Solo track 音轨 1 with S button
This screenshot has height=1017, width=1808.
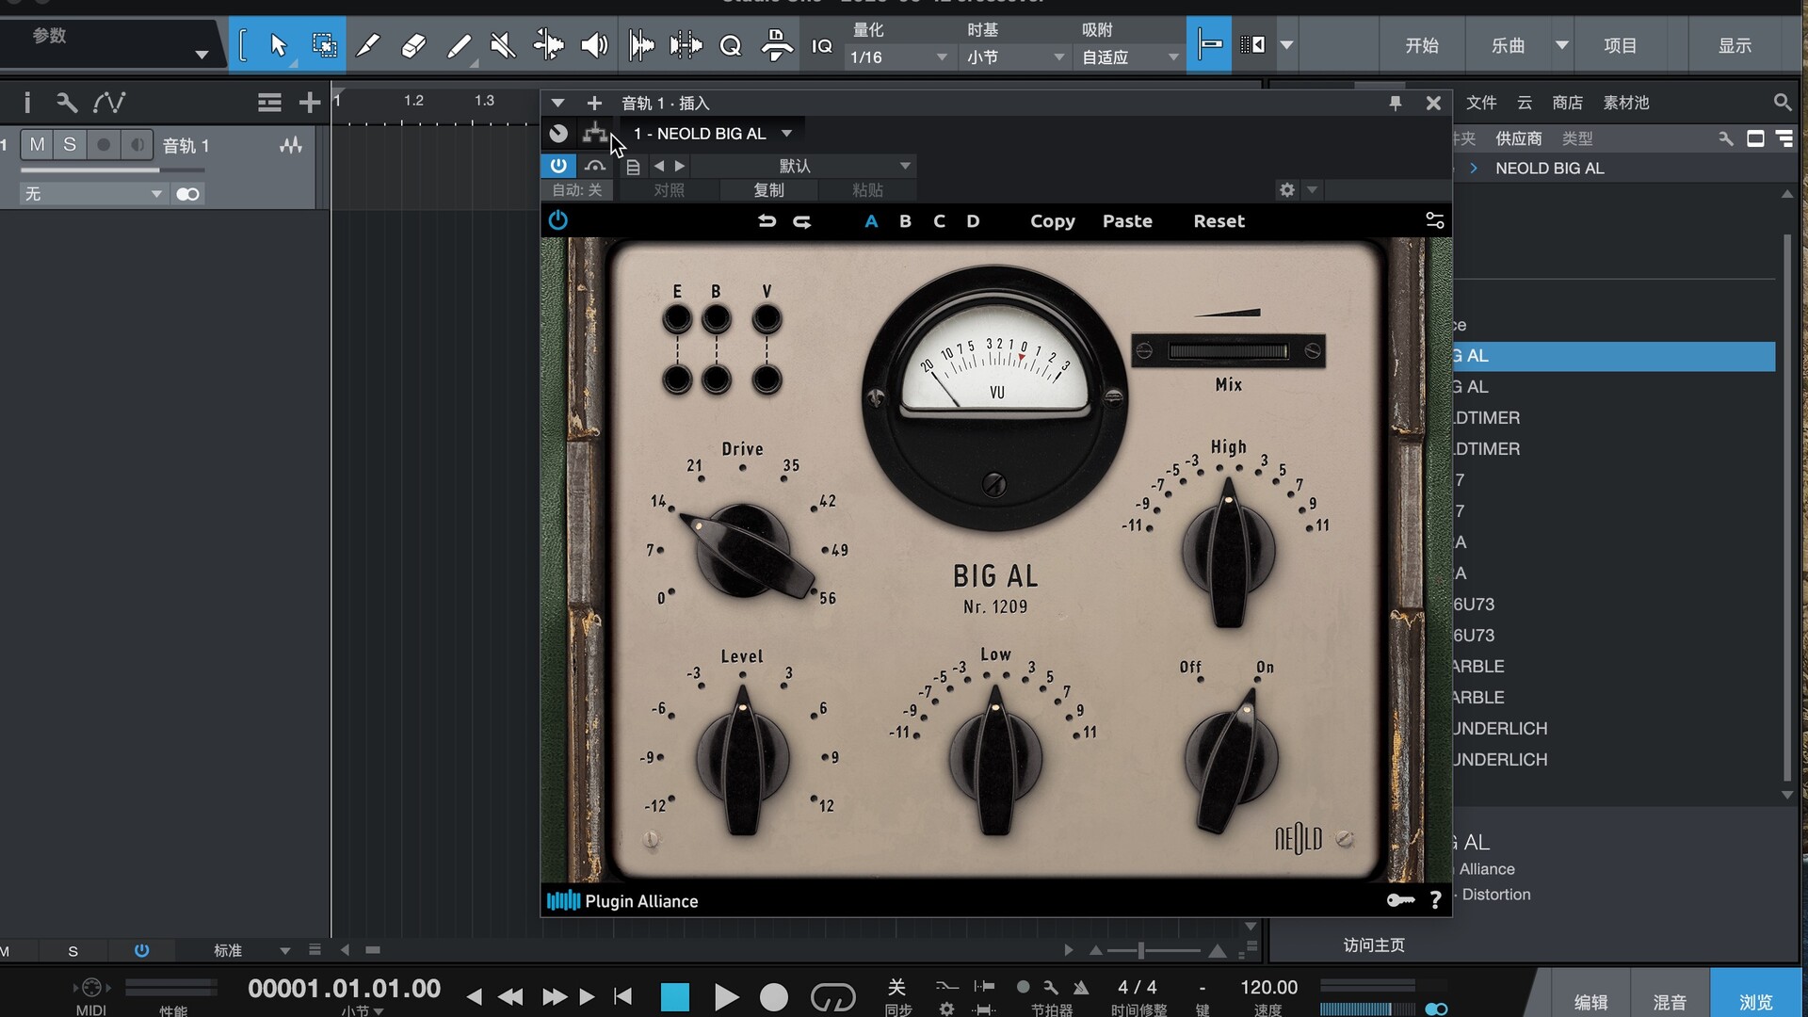(70, 145)
